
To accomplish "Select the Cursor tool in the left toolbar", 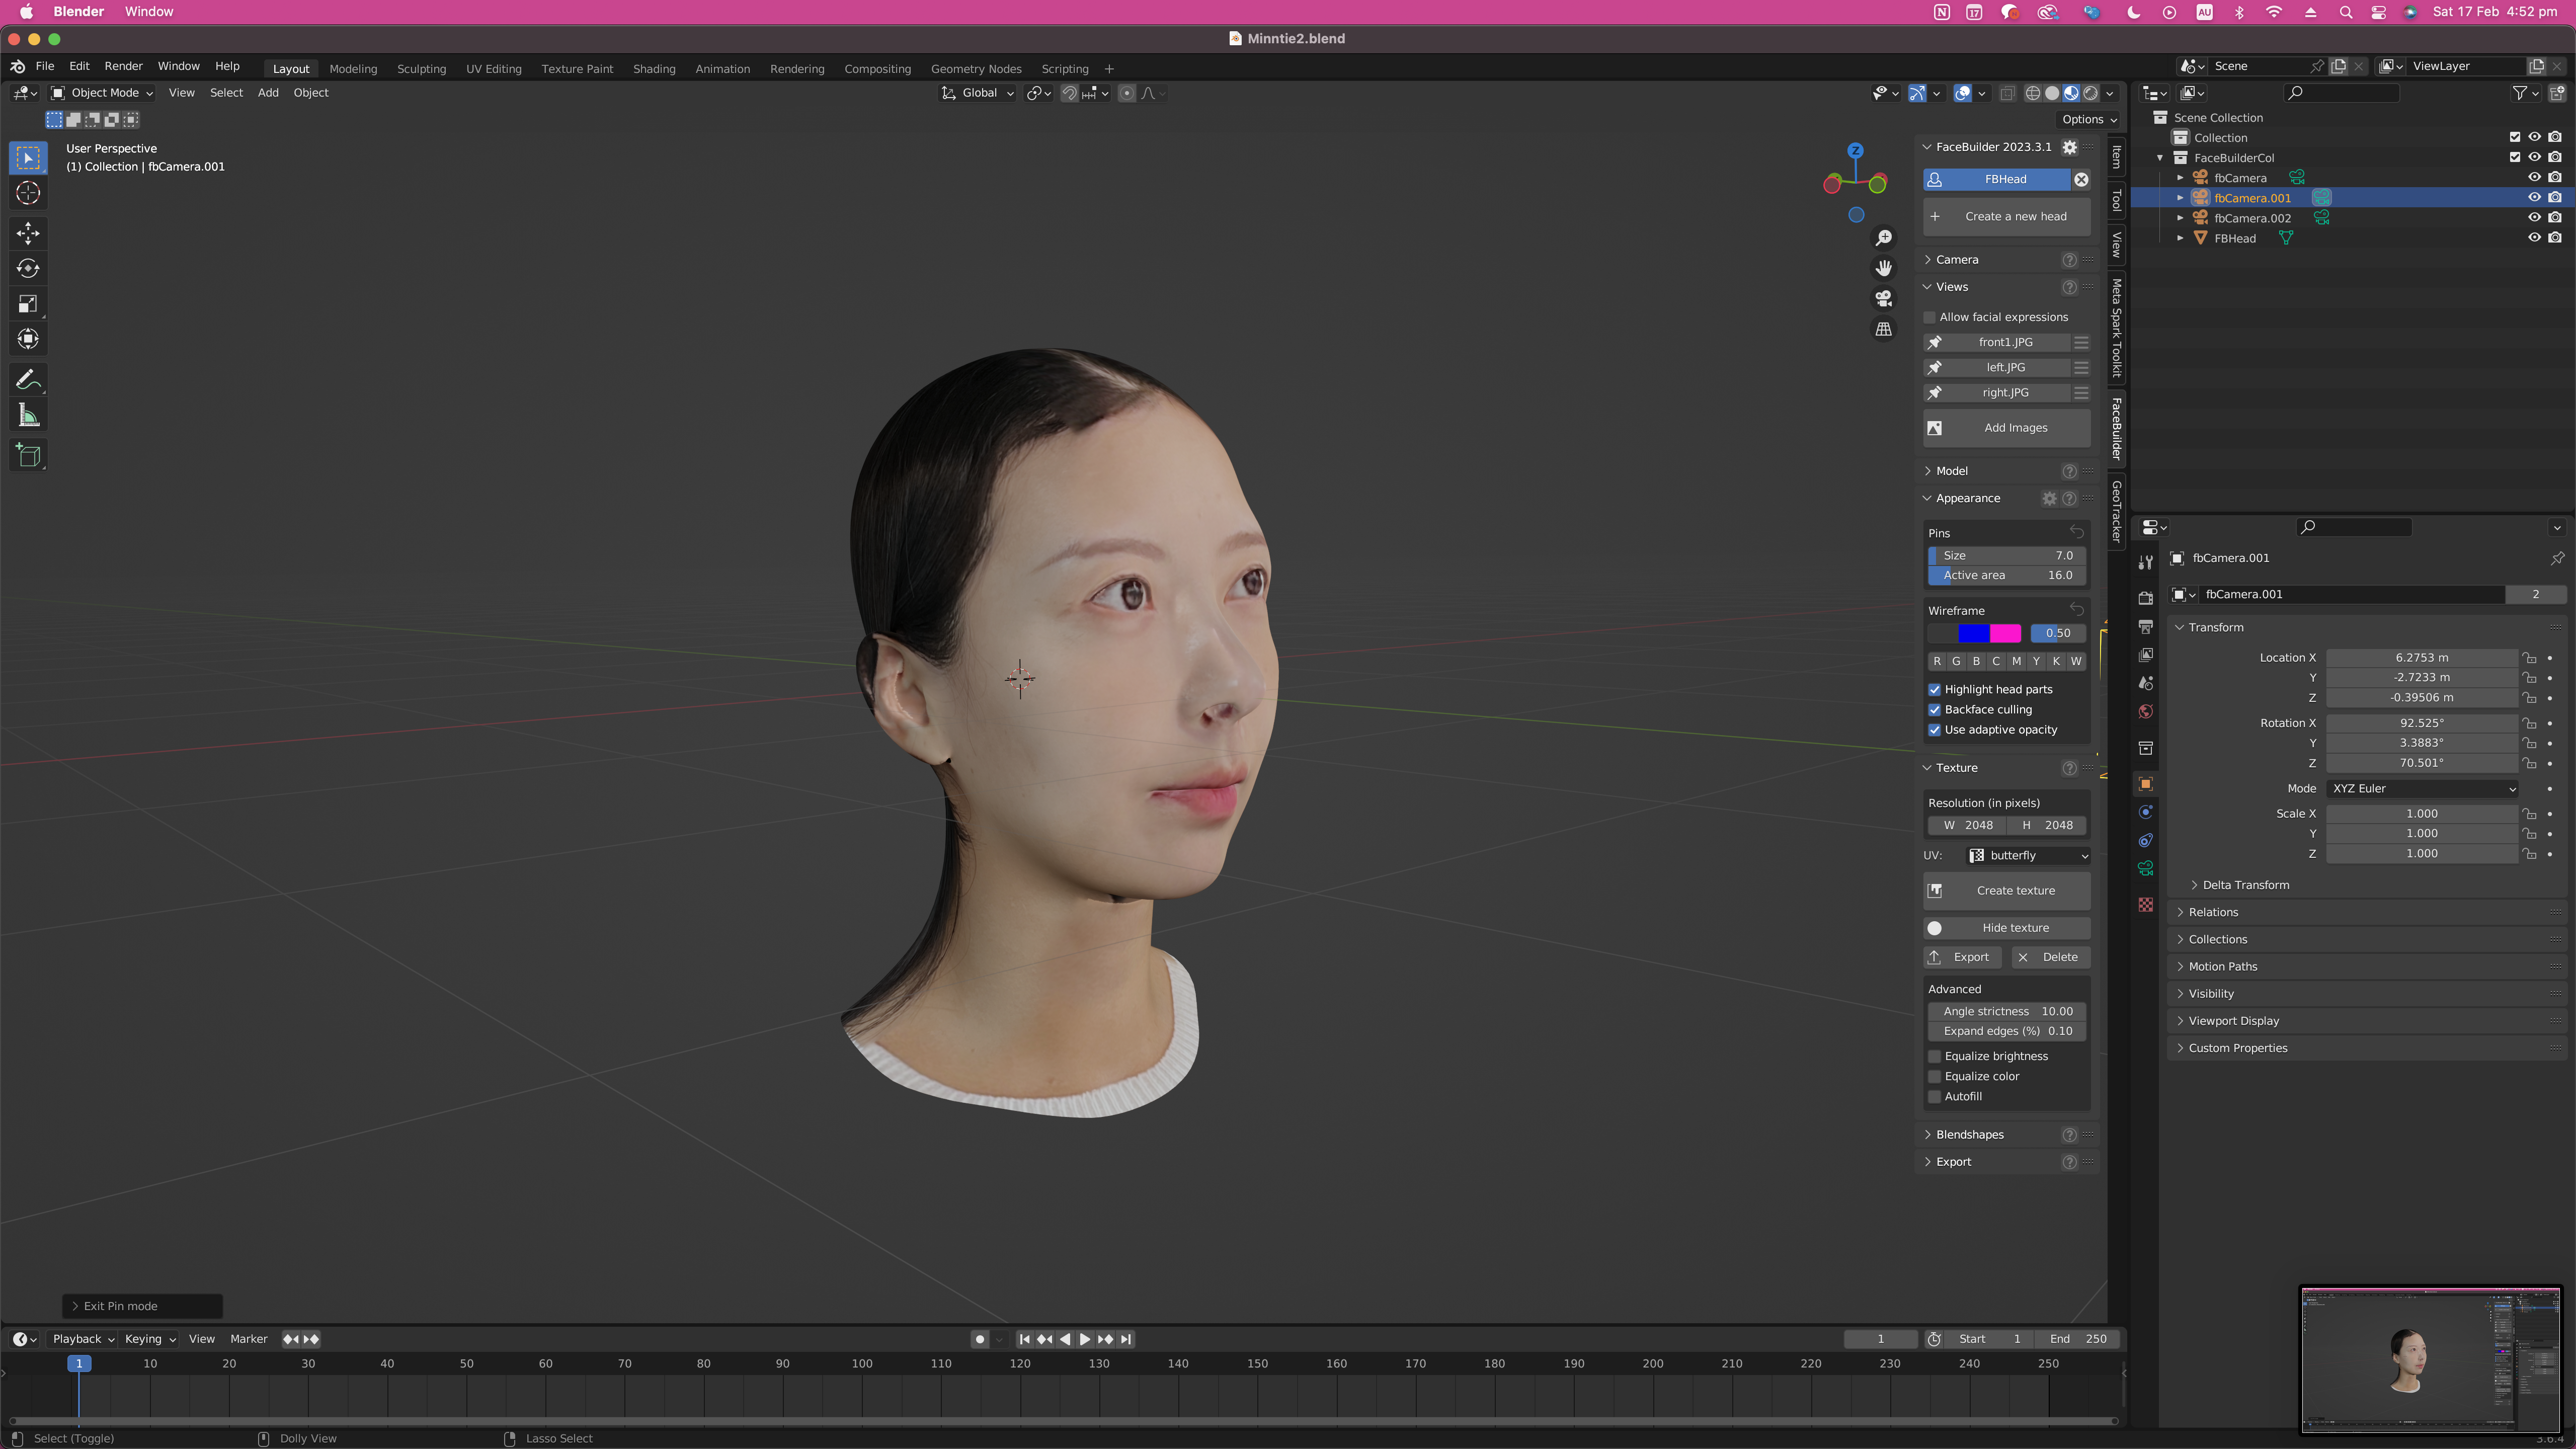I will [28, 193].
